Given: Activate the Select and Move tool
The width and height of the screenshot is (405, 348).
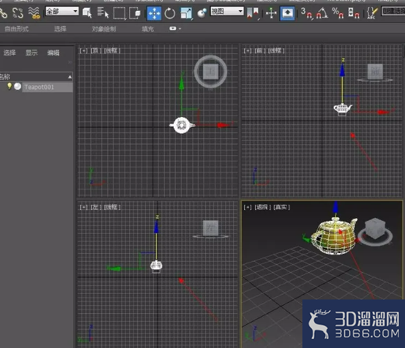Looking at the screenshot, I should pyautogui.click(x=154, y=14).
